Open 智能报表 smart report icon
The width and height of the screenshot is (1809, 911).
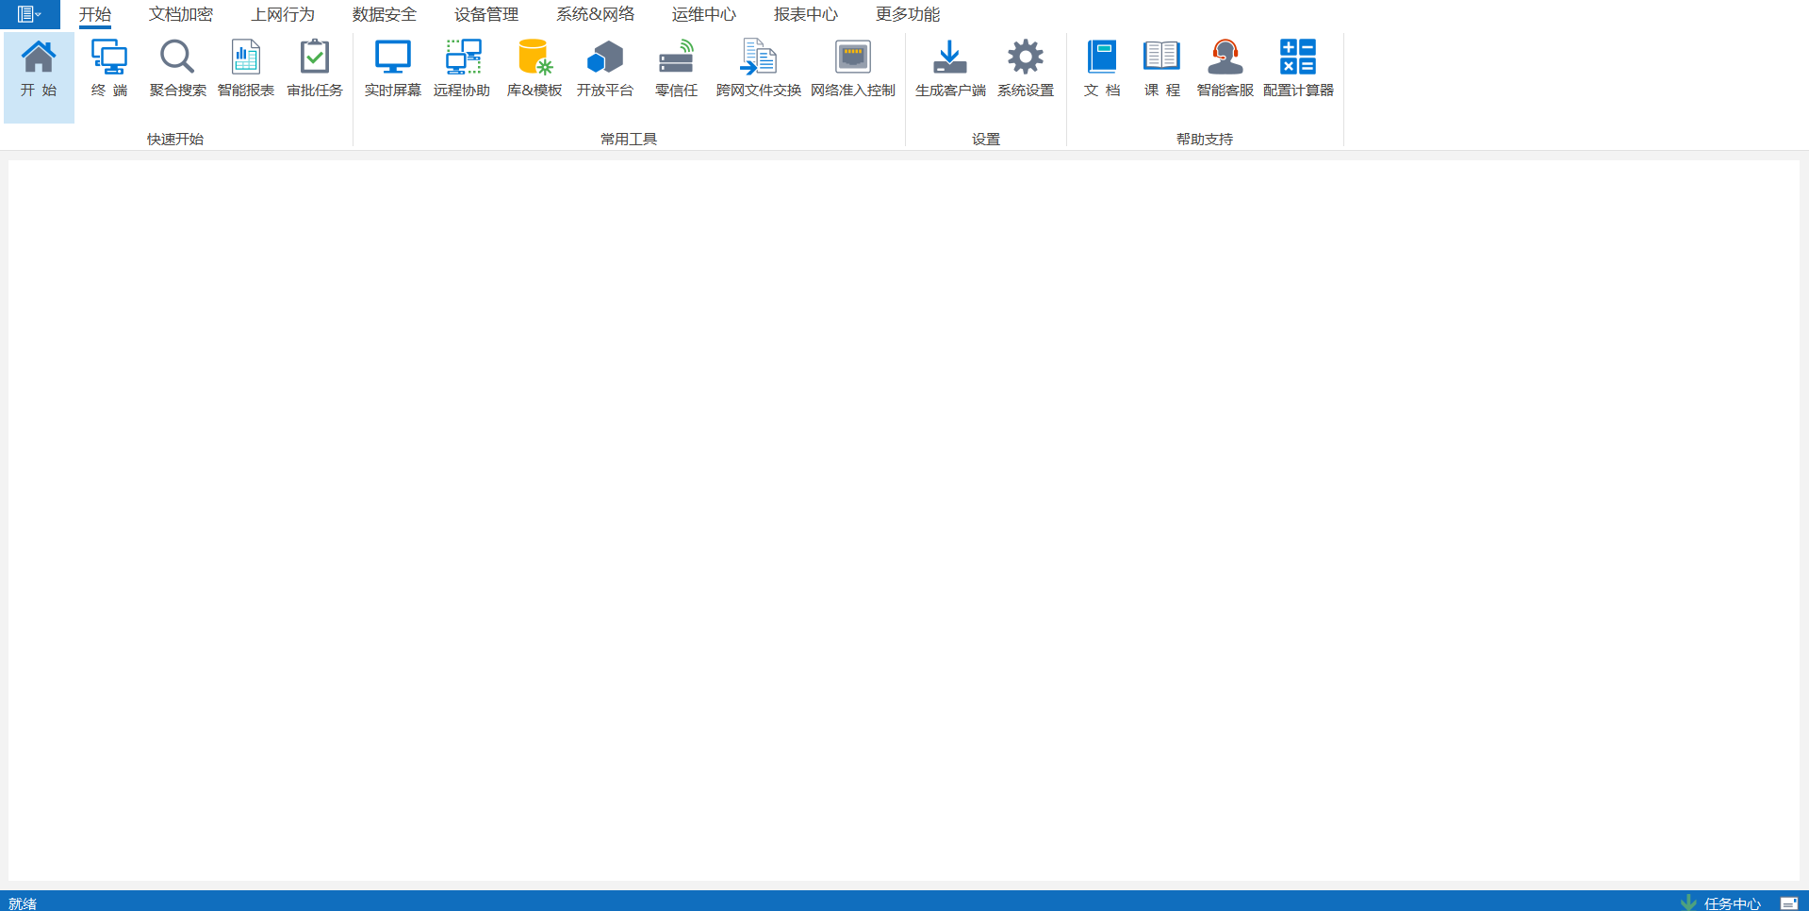(x=246, y=58)
